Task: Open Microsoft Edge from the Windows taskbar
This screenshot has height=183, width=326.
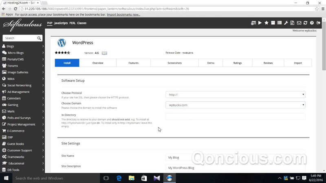Action: click(x=119, y=178)
